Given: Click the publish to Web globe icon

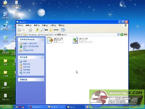Looking at the screenshot, I should click(x=21, y=47).
